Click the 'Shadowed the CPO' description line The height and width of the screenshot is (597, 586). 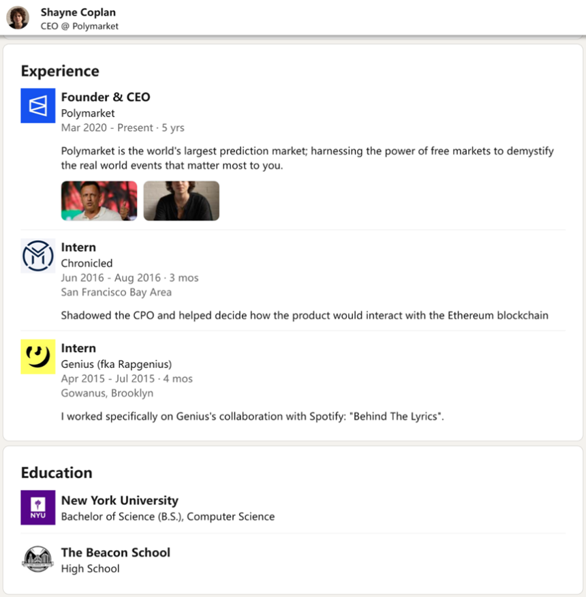tap(305, 316)
